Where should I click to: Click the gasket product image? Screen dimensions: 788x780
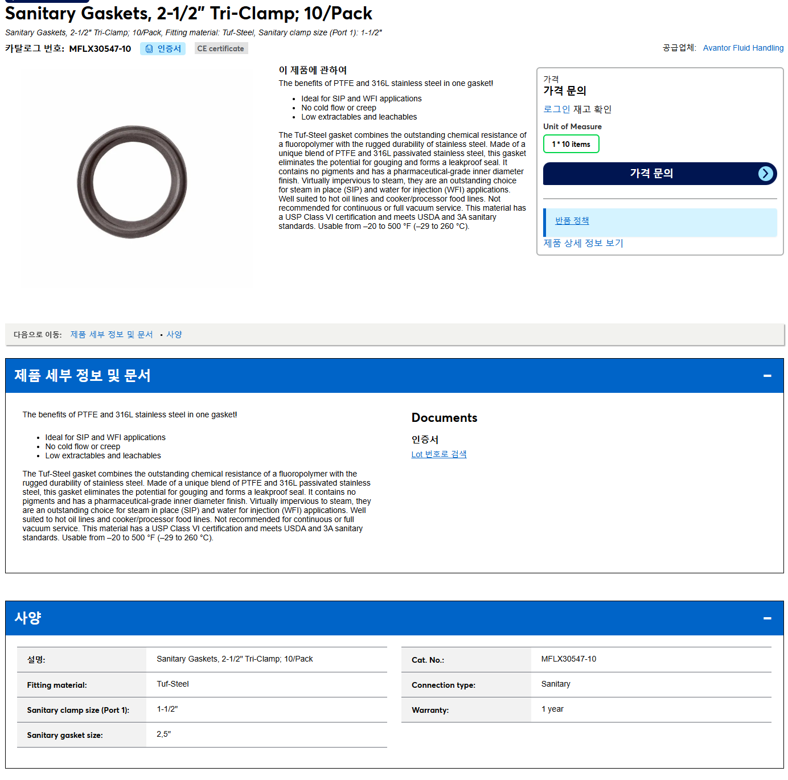[x=132, y=182]
